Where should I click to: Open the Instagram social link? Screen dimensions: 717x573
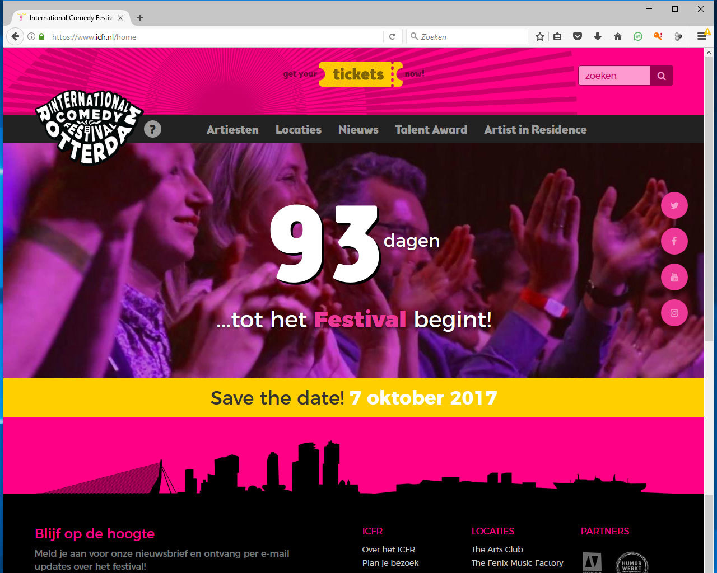[674, 313]
